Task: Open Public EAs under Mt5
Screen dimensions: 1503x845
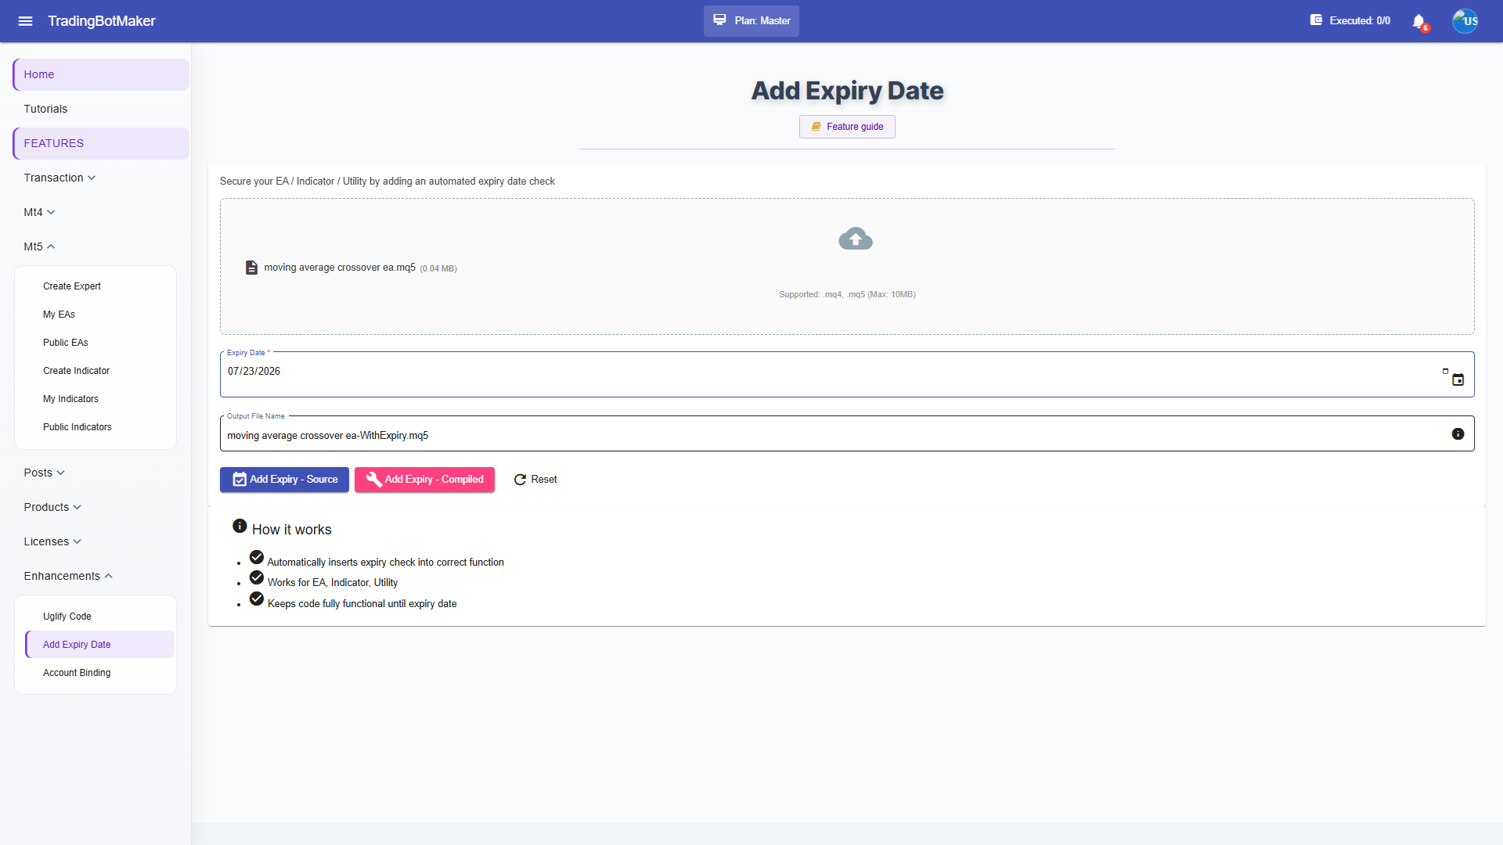Action: tap(66, 343)
